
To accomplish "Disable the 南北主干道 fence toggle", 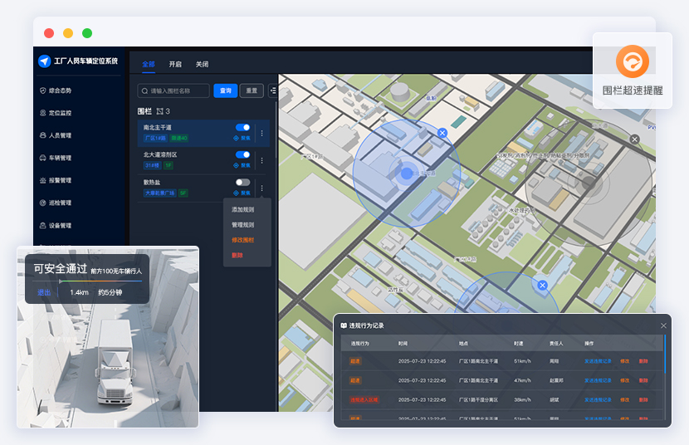I will point(242,128).
